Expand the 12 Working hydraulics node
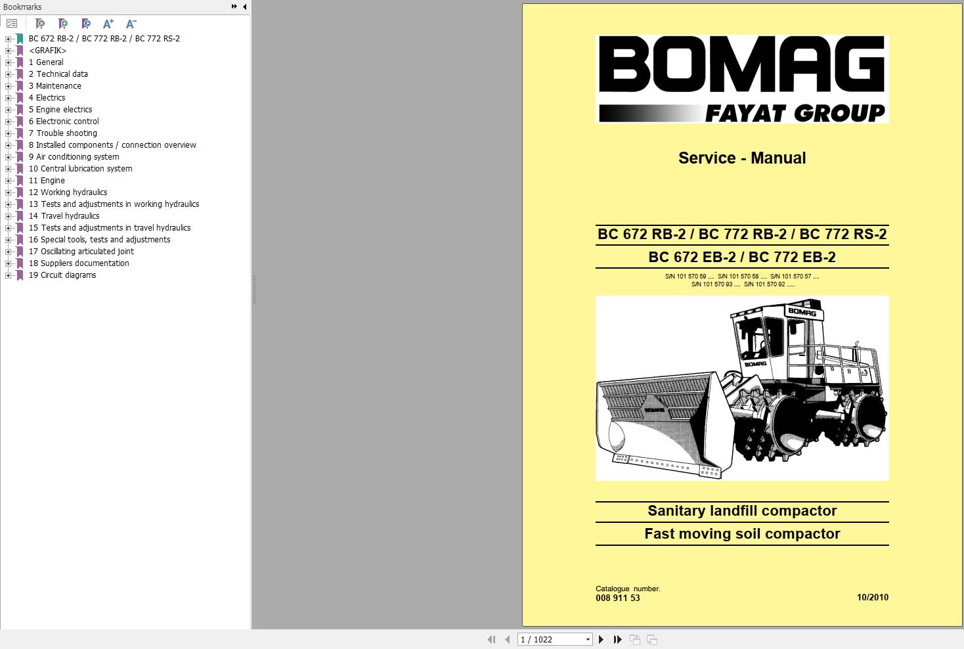 [8, 192]
